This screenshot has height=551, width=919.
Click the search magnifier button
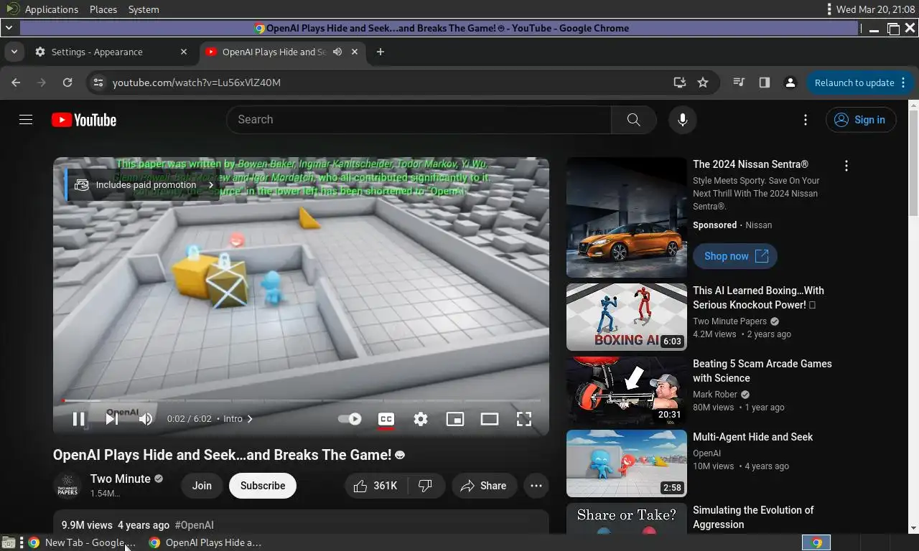click(x=633, y=120)
